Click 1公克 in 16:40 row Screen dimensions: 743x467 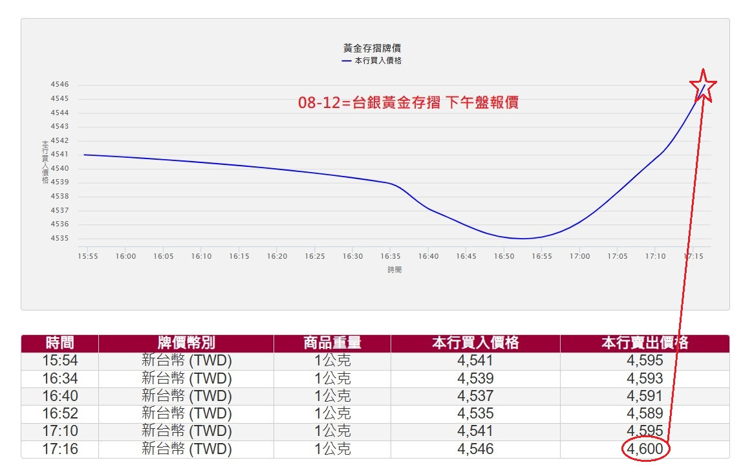[x=332, y=396]
